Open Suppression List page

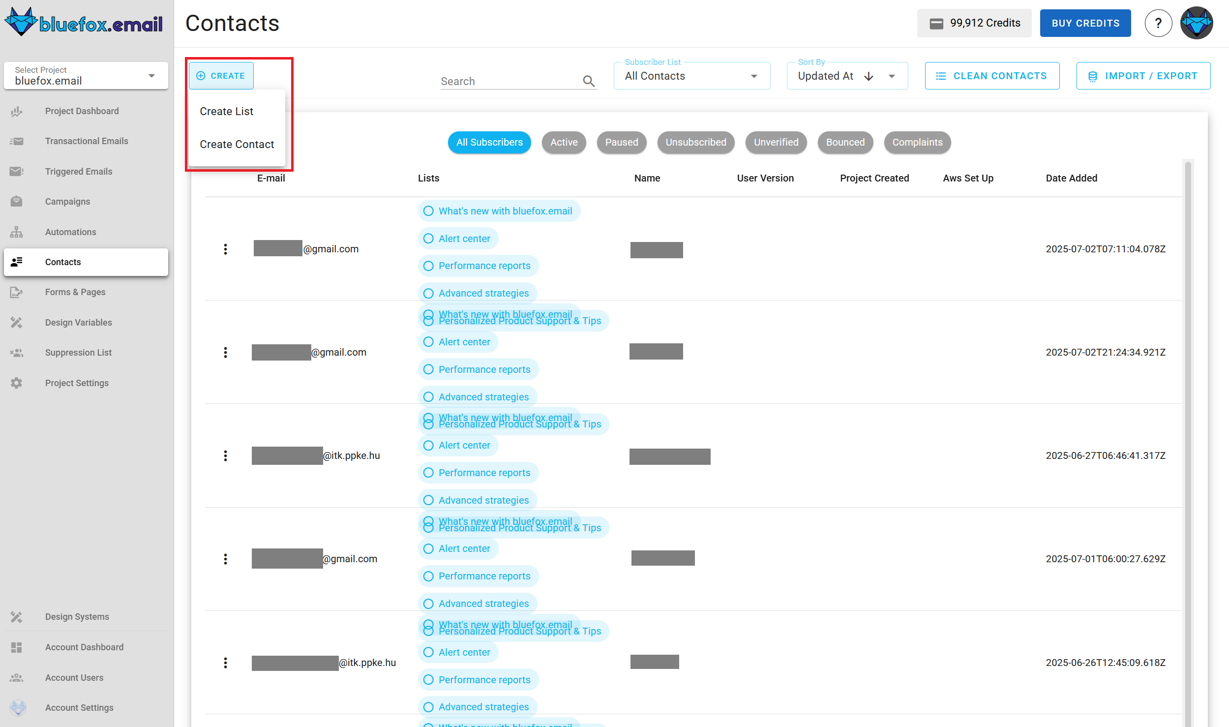point(86,353)
